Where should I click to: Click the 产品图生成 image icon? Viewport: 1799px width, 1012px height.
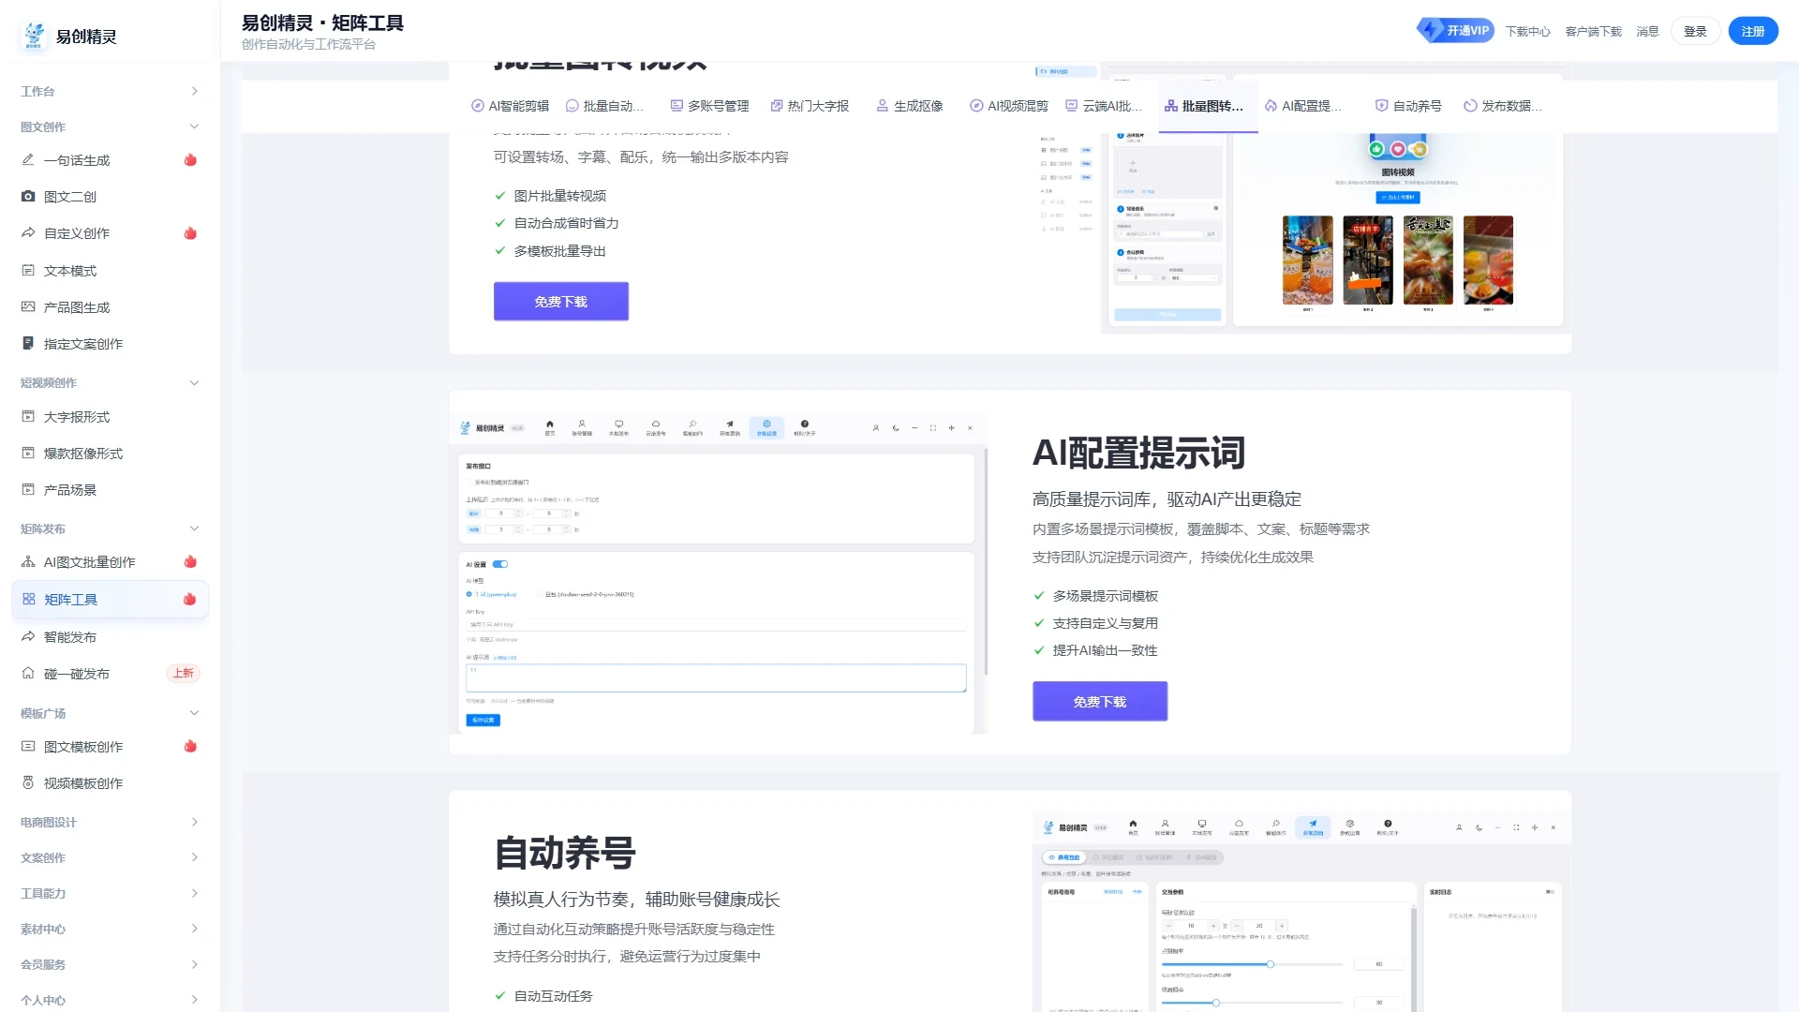click(28, 307)
